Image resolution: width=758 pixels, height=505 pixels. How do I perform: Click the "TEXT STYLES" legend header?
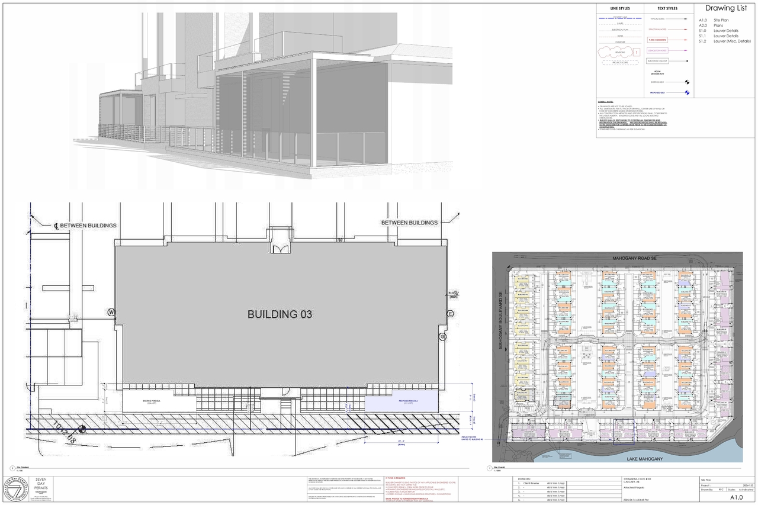pos(668,9)
